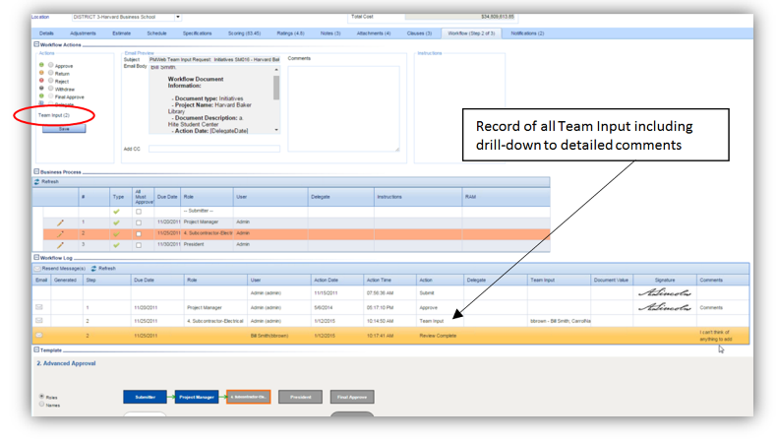Click the President box in the template diagram

tap(300, 397)
